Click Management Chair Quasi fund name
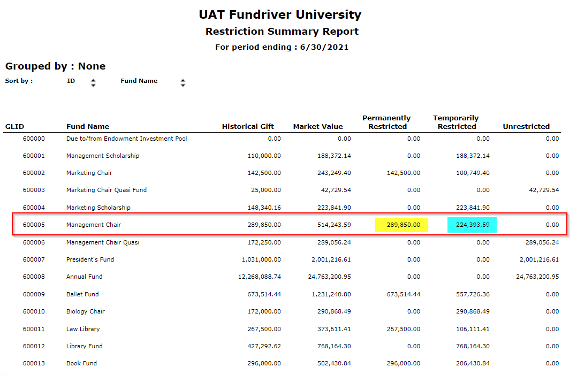 click(x=103, y=242)
